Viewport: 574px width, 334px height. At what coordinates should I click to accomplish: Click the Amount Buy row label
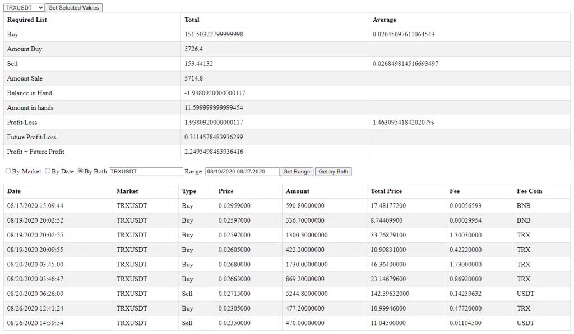tap(25, 49)
